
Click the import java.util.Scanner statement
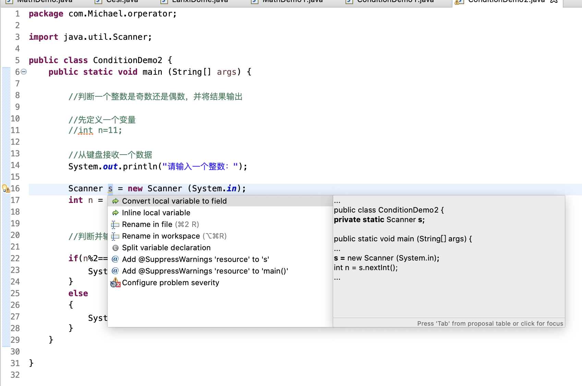point(90,37)
